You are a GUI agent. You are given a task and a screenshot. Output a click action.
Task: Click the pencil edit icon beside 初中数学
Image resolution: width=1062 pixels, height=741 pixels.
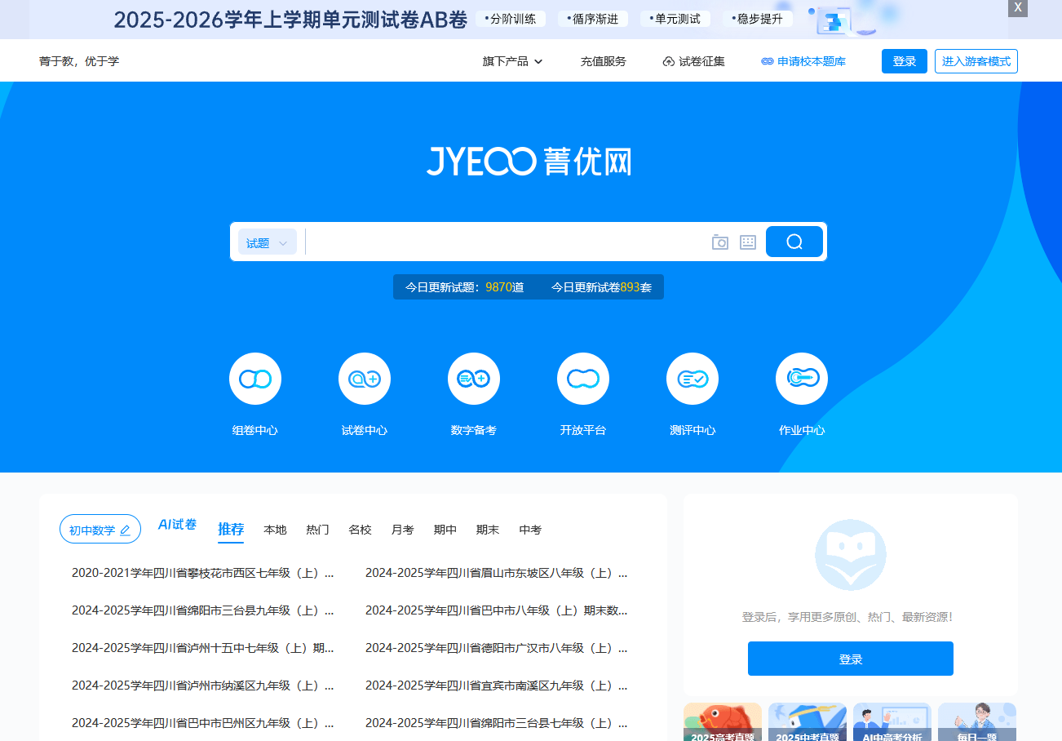pyautogui.click(x=125, y=530)
